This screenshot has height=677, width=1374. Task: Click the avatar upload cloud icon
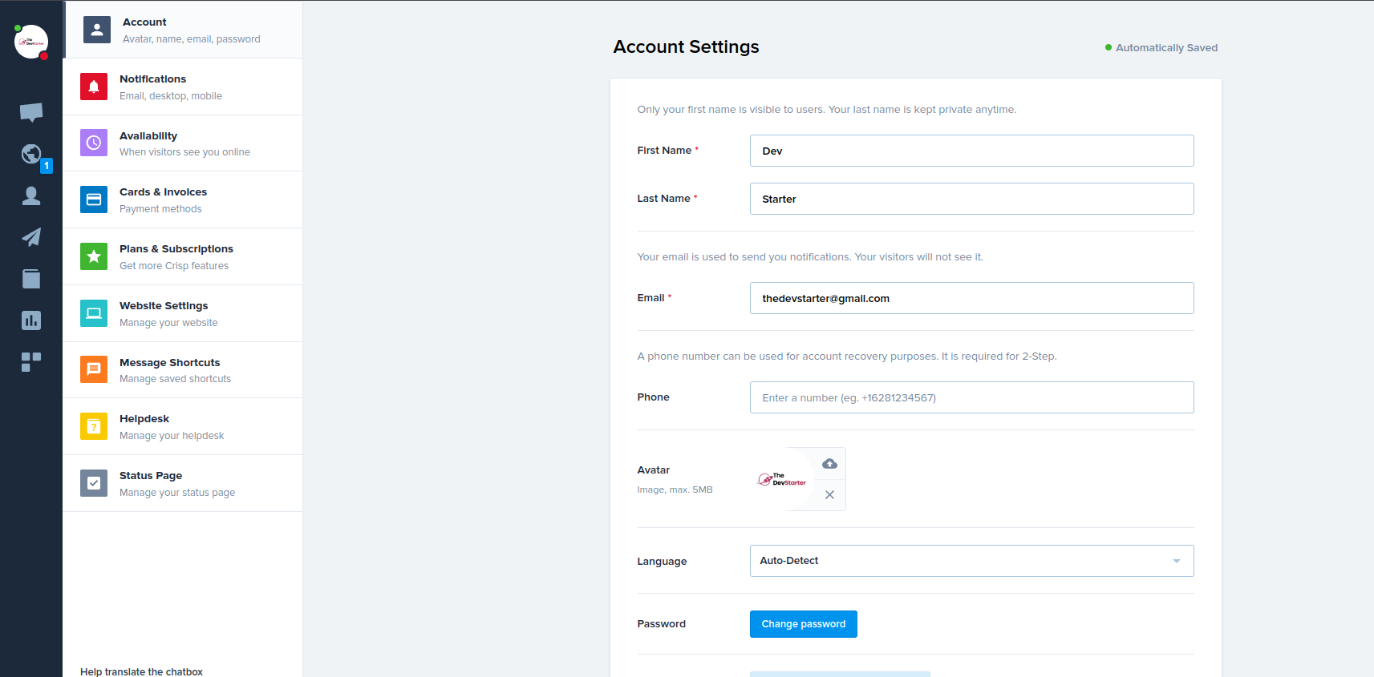pyautogui.click(x=829, y=464)
